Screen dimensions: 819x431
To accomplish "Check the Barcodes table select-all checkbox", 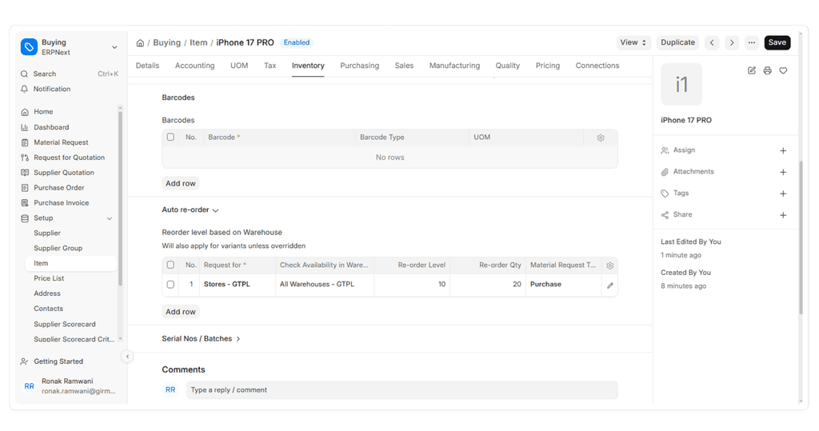I will pyautogui.click(x=170, y=138).
